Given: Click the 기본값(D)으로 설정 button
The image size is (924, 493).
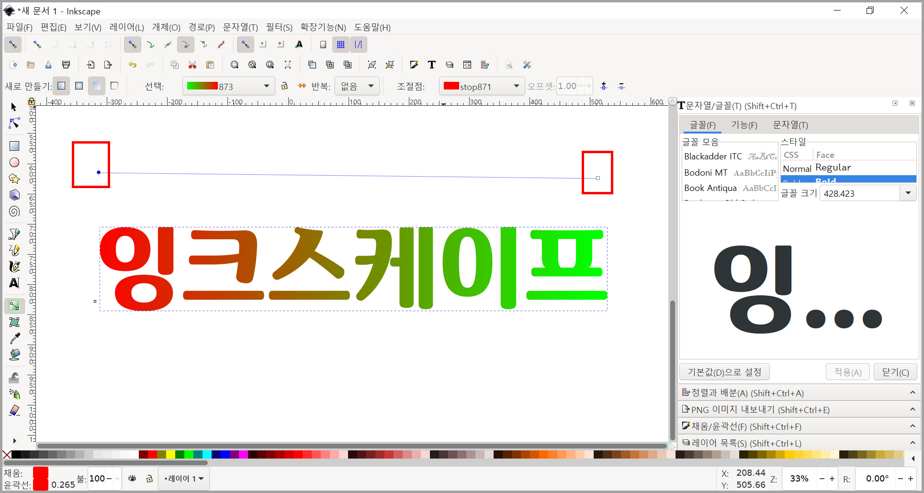Looking at the screenshot, I should click(724, 372).
